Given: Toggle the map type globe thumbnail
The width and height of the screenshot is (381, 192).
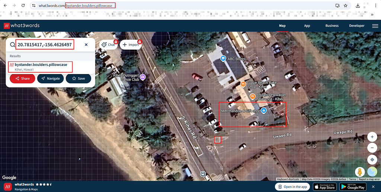Looking at the screenshot, I should [x=372, y=172].
